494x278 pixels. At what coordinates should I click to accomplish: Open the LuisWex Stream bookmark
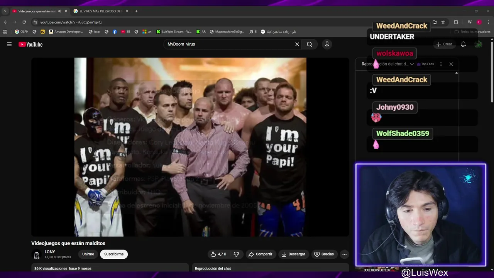click(174, 32)
